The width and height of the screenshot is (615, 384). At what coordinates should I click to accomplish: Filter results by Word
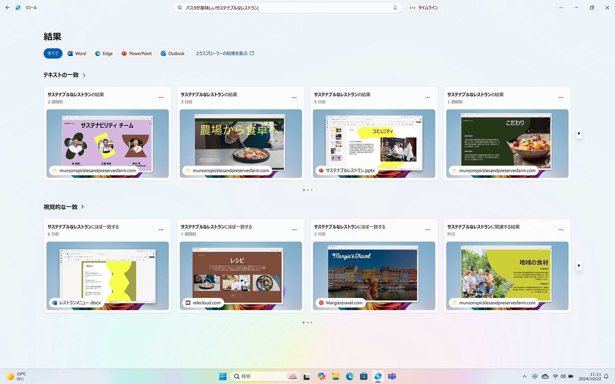pyautogui.click(x=77, y=53)
